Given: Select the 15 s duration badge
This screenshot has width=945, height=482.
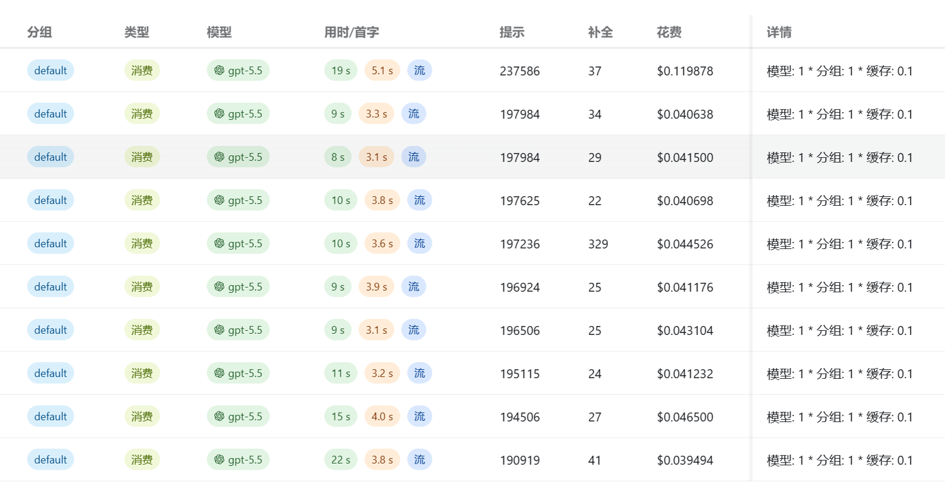Looking at the screenshot, I should [x=341, y=416].
